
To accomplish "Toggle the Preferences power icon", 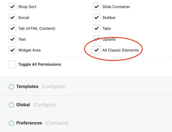I will [x=11, y=123].
